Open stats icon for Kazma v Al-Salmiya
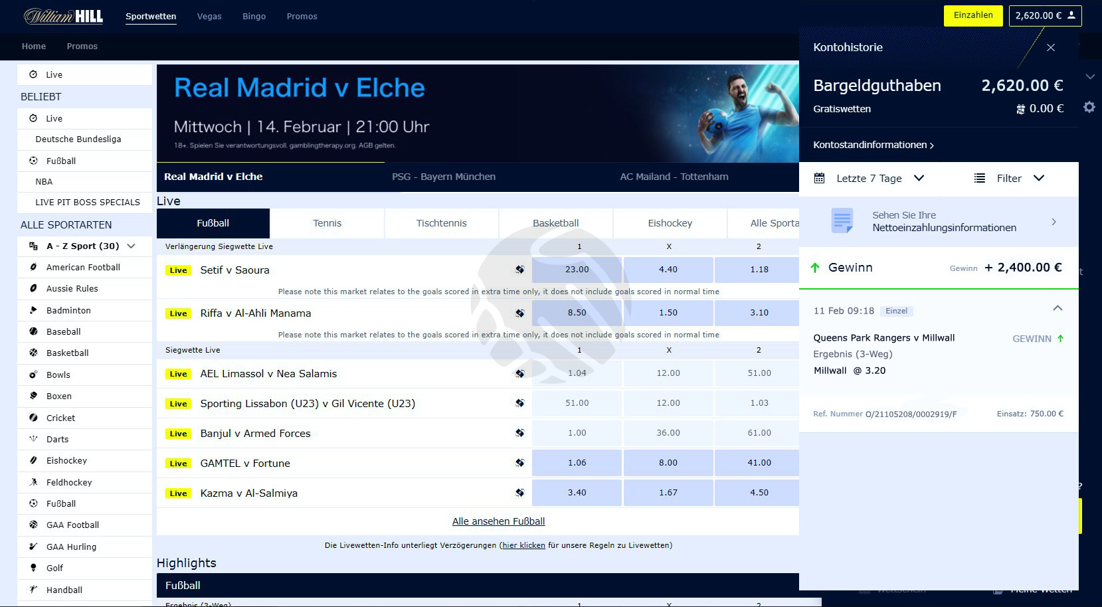Viewport: 1102px width, 607px height. coord(519,493)
